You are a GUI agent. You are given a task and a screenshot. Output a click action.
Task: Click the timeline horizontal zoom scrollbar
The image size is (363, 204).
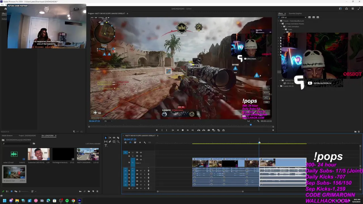(200, 191)
